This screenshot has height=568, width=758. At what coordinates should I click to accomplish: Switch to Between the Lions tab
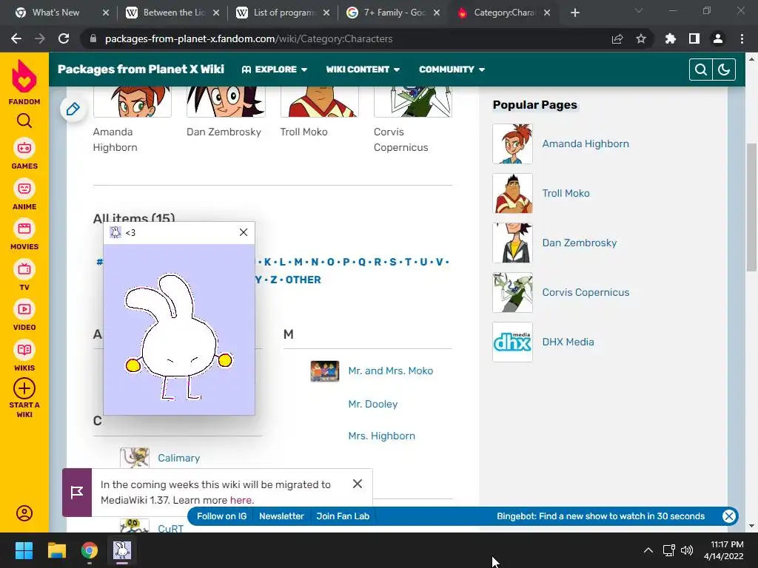tap(172, 13)
